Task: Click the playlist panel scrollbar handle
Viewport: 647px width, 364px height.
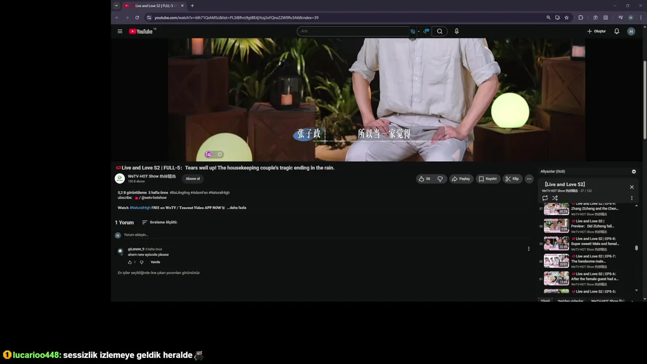Action: coord(636,248)
